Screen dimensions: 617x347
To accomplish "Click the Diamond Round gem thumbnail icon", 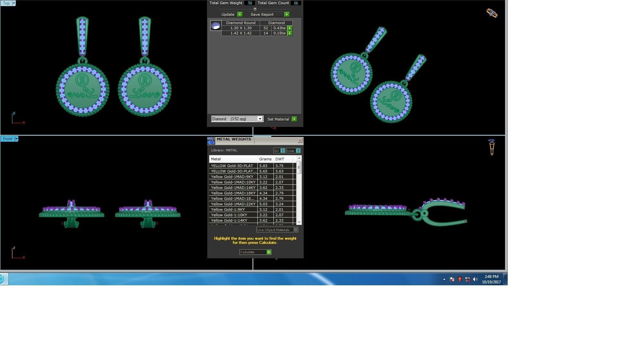I will pyautogui.click(x=216, y=26).
